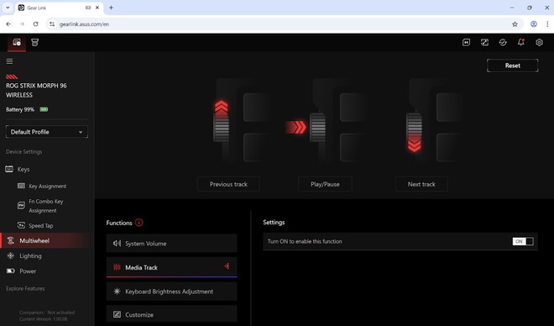Click the Power battery icon in sidebar
554x326 pixels.
pos(11,271)
